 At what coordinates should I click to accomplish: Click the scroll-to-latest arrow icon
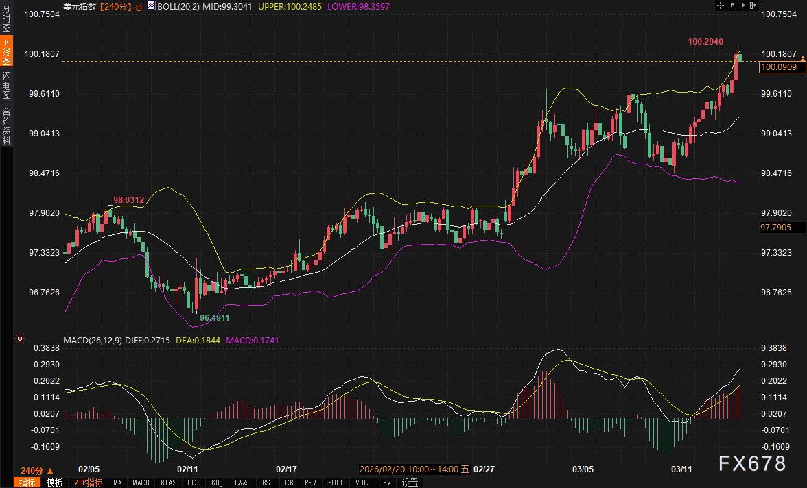pyautogui.click(x=753, y=5)
